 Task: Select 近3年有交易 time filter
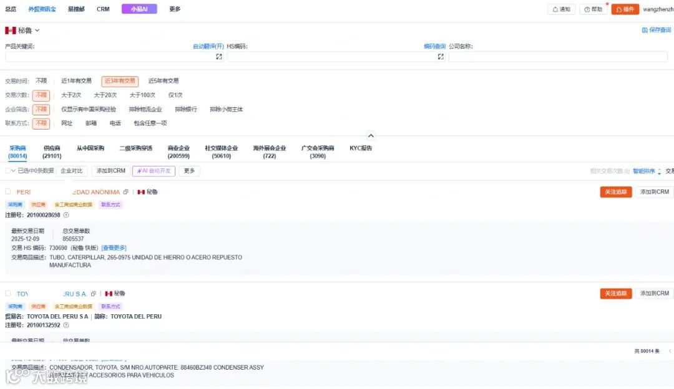120,80
